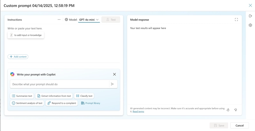Click the Copilot logo icon
Image resolution: width=255 pixels, height=131 pixels.
12,74
